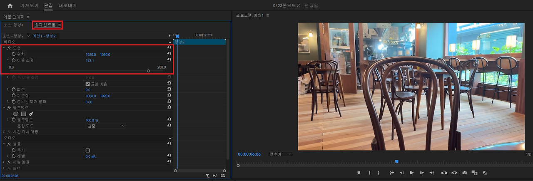Toggle 불투명도 stopwatch animation
Image resolution: width=533 pixels, height=181 pixels.
coord(14,120)
